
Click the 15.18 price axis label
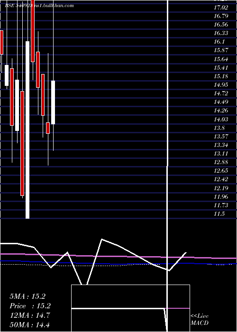(x=221, y=76)
